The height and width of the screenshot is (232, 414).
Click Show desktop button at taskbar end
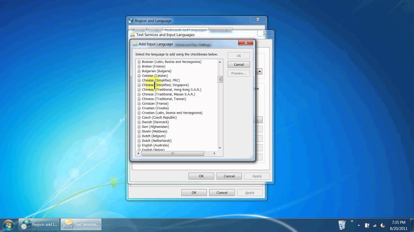(411, 225)
